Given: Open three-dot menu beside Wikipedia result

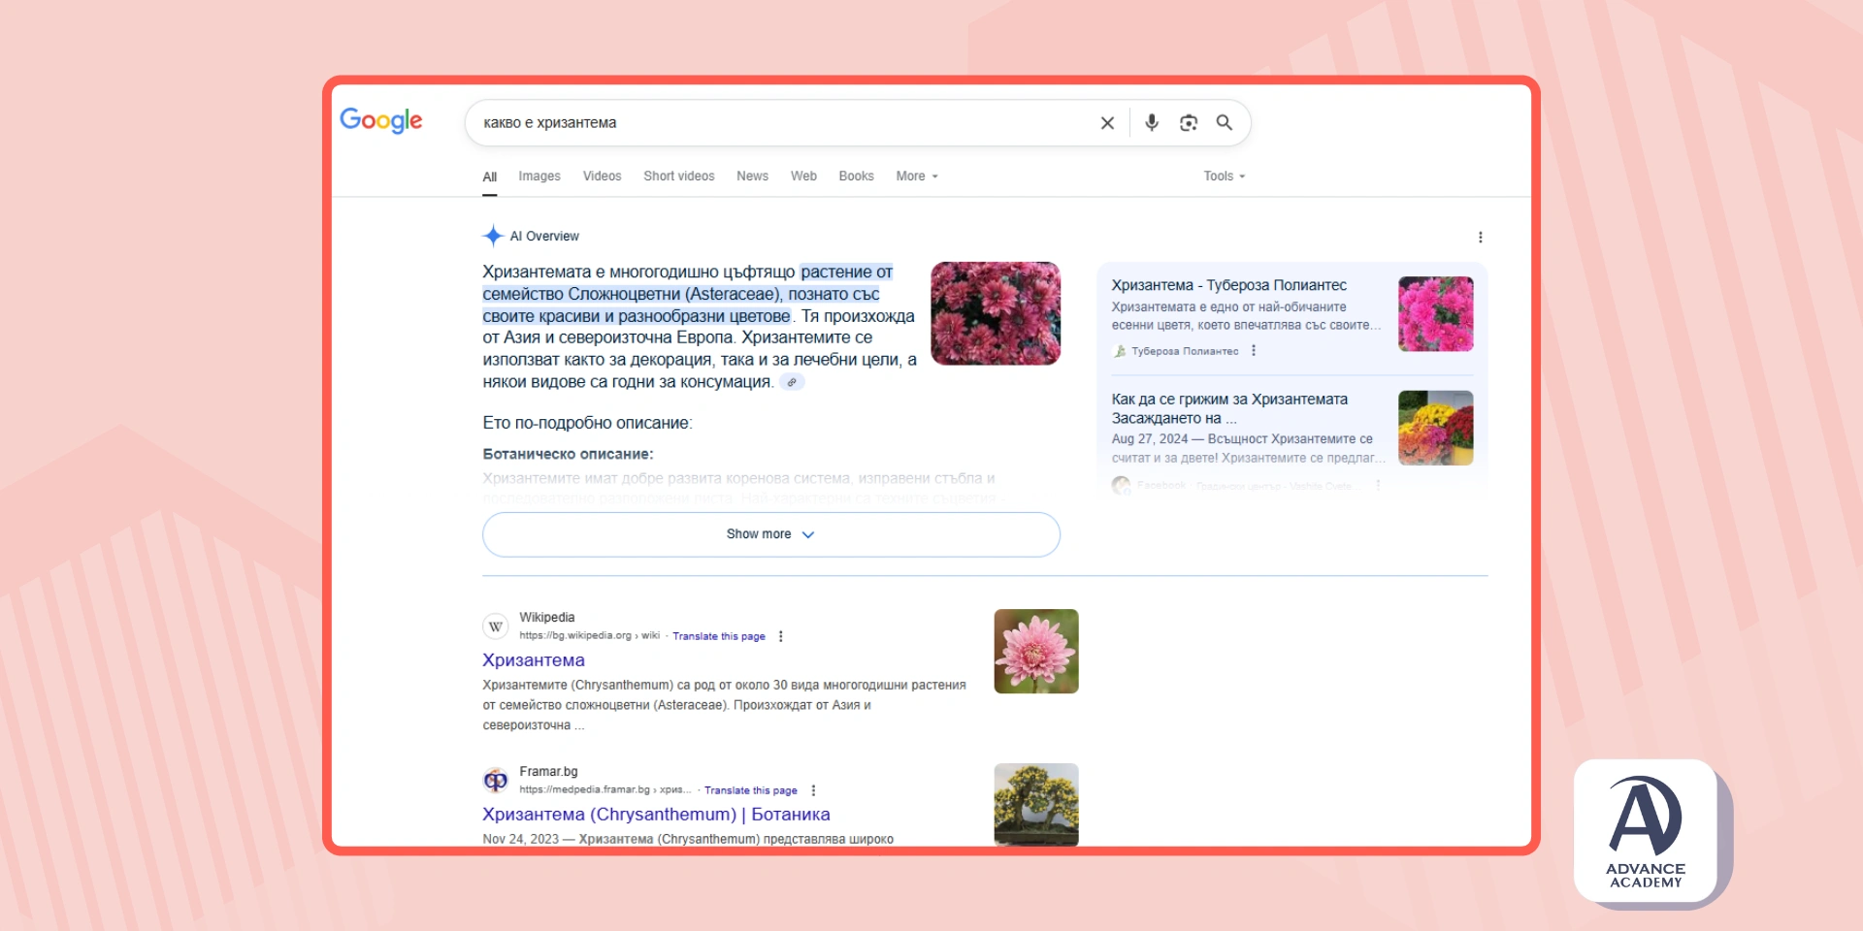Looking at the screenshot, I should coord(780,636).
